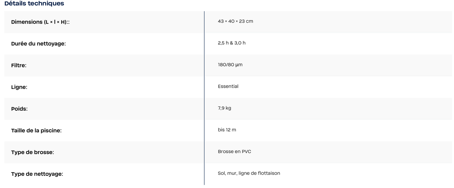Click the '43 × 40 × 23 cm' value
The height and width of the screenshot is (188, 454).
pos(235,21)
